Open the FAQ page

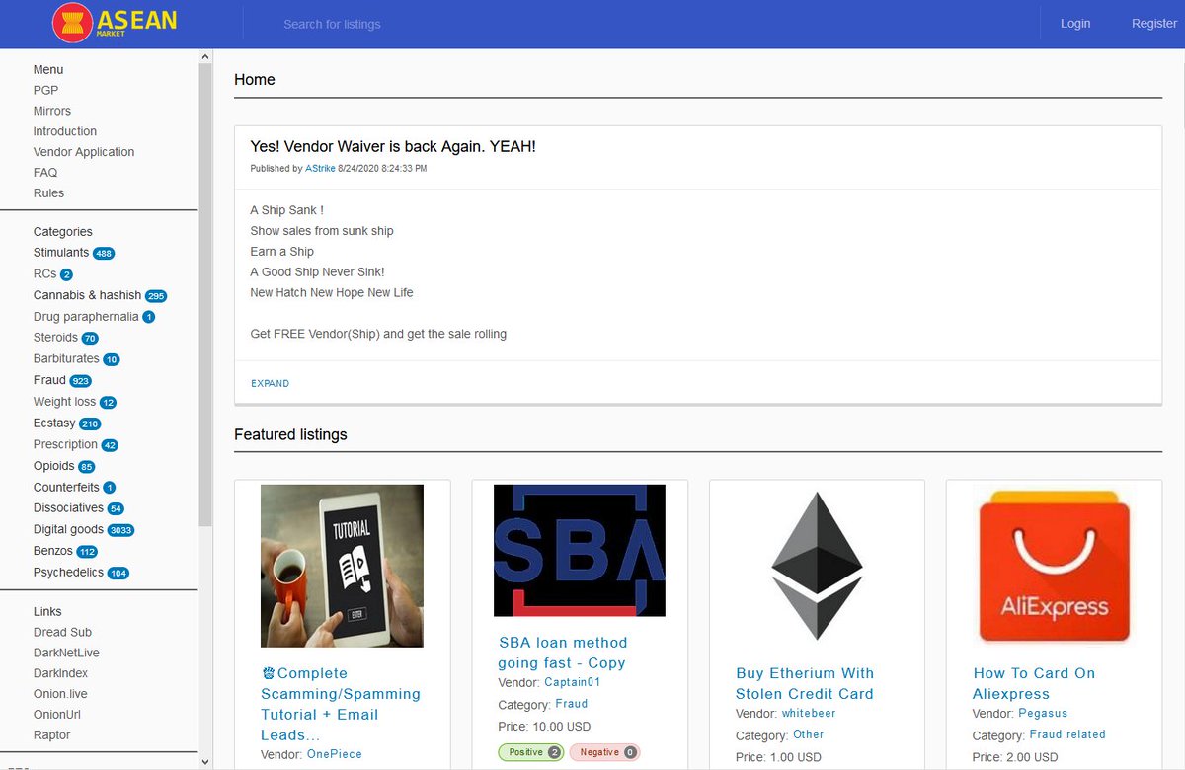click(x=45, y=173)
